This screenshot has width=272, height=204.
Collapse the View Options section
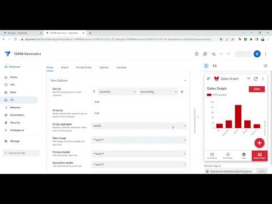[x=185, y=80]
